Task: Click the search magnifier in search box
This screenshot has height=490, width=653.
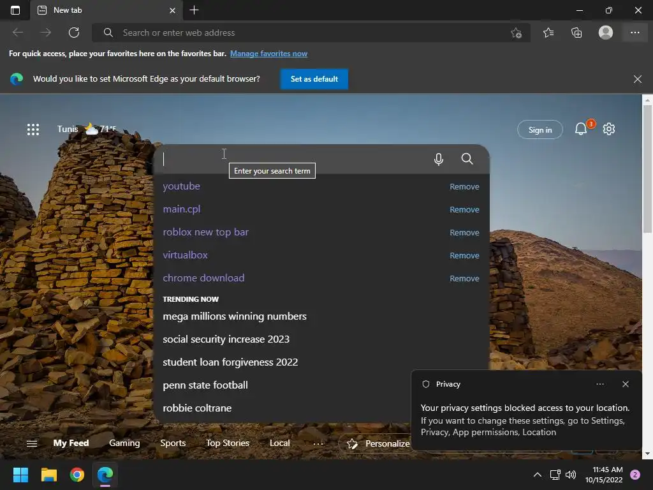Action: (x=467, y=159)
